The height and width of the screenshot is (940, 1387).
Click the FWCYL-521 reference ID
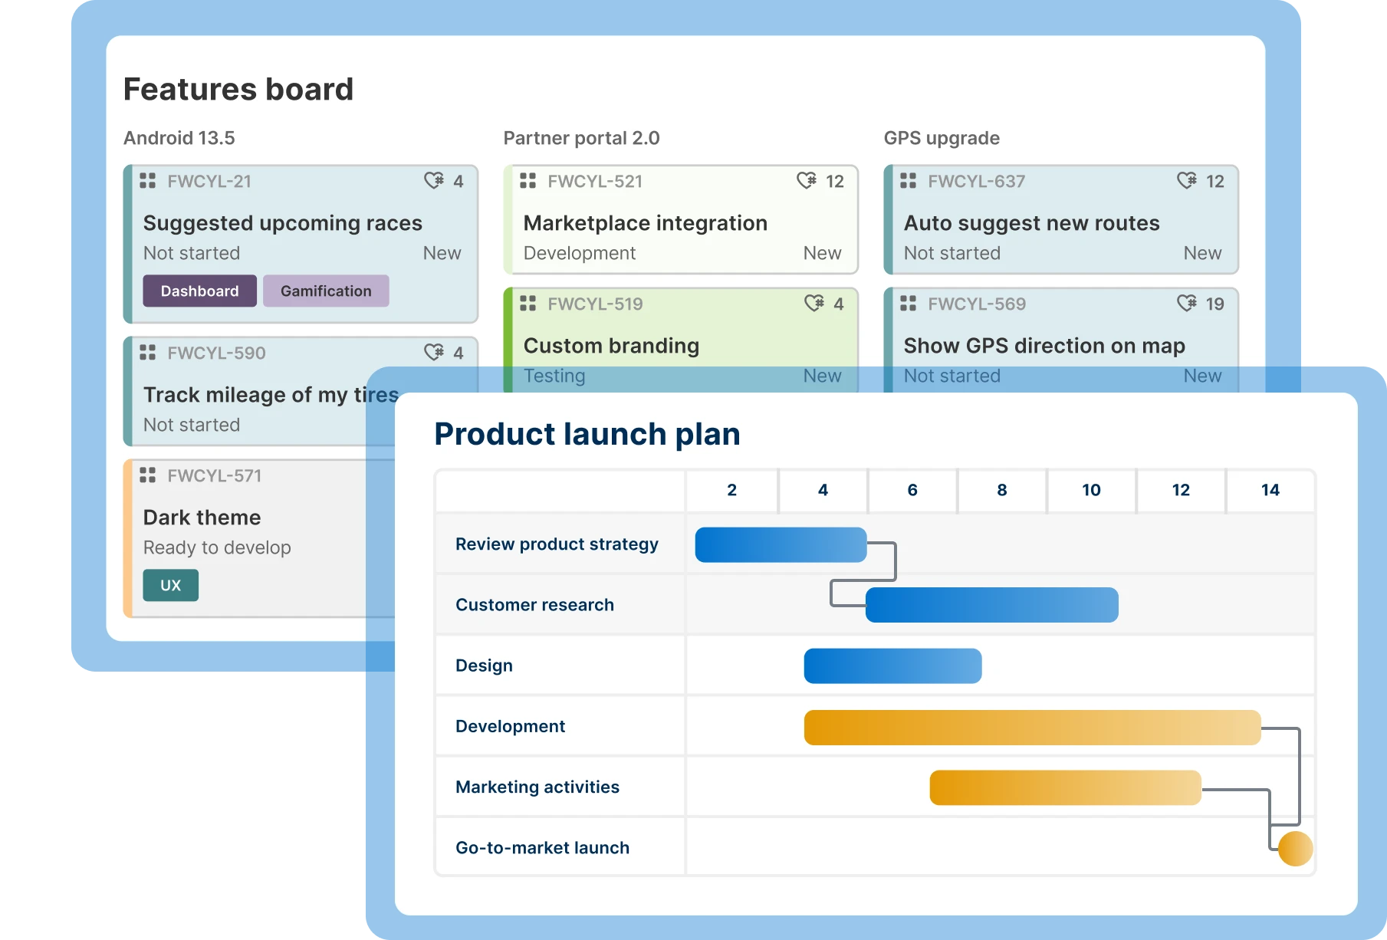(x=595, y=181)
